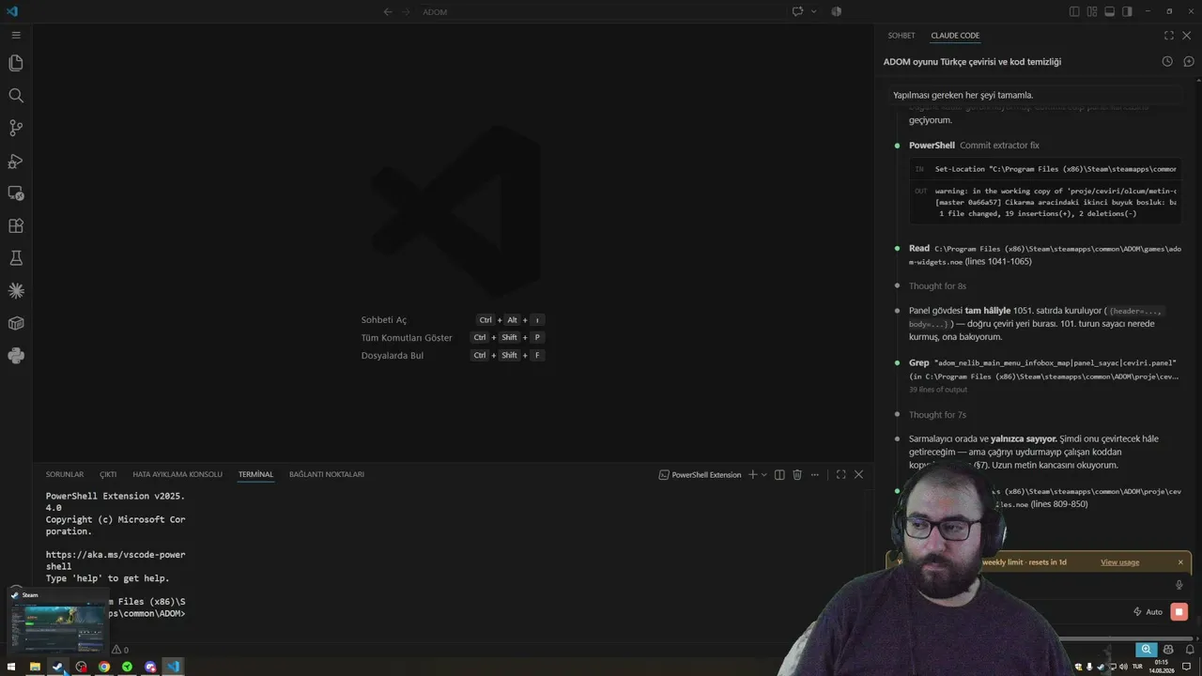Click the Steam taskbar icon
This screenshot has width=1202, height=676.
[58, 667]
